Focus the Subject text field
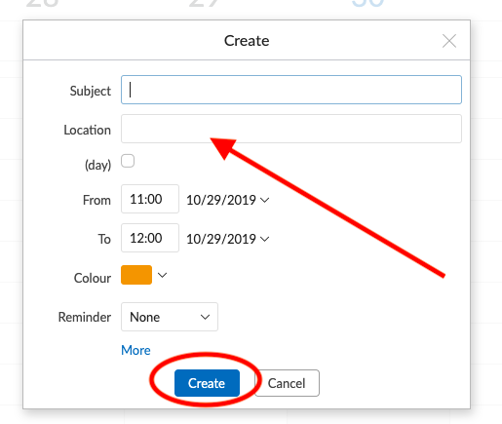Viewport: 502px width, 424px height. (291, 90)
